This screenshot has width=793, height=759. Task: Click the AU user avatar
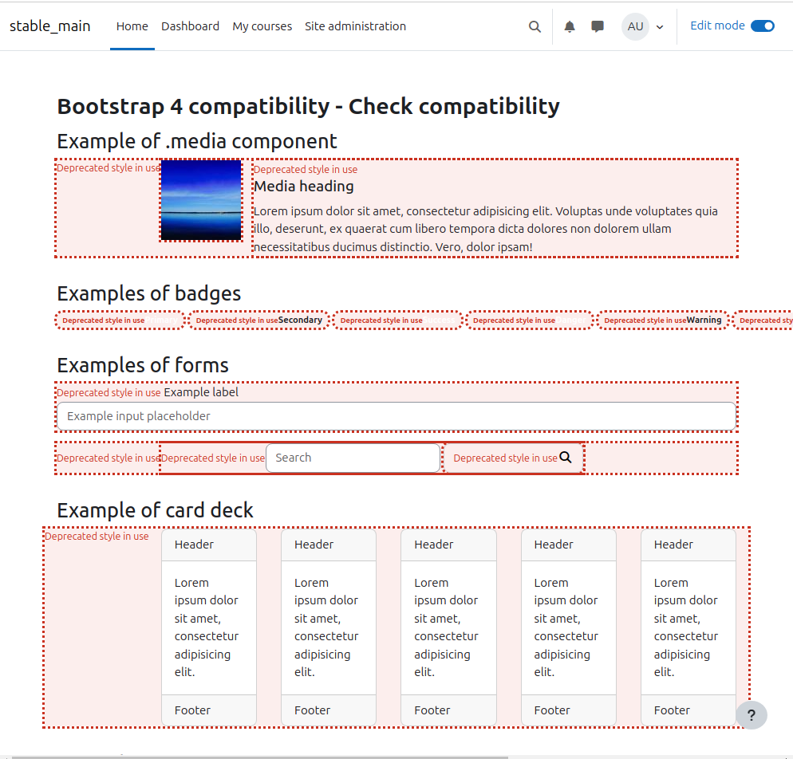[635, 26]
